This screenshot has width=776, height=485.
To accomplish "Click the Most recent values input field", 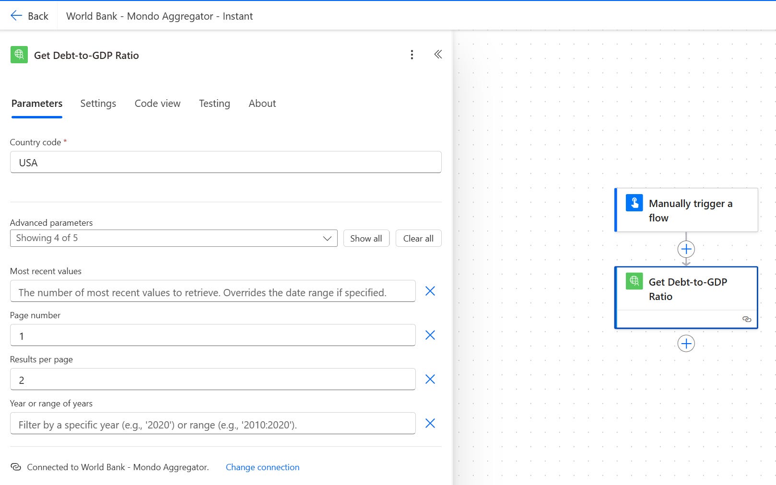I will [x=212, y=291].
